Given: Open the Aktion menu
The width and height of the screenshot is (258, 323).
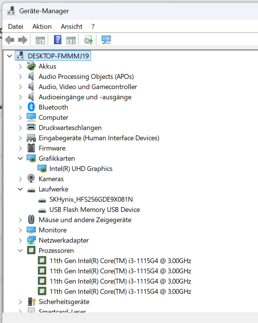Looking at the screenshot, I should [x=42, y=27].
